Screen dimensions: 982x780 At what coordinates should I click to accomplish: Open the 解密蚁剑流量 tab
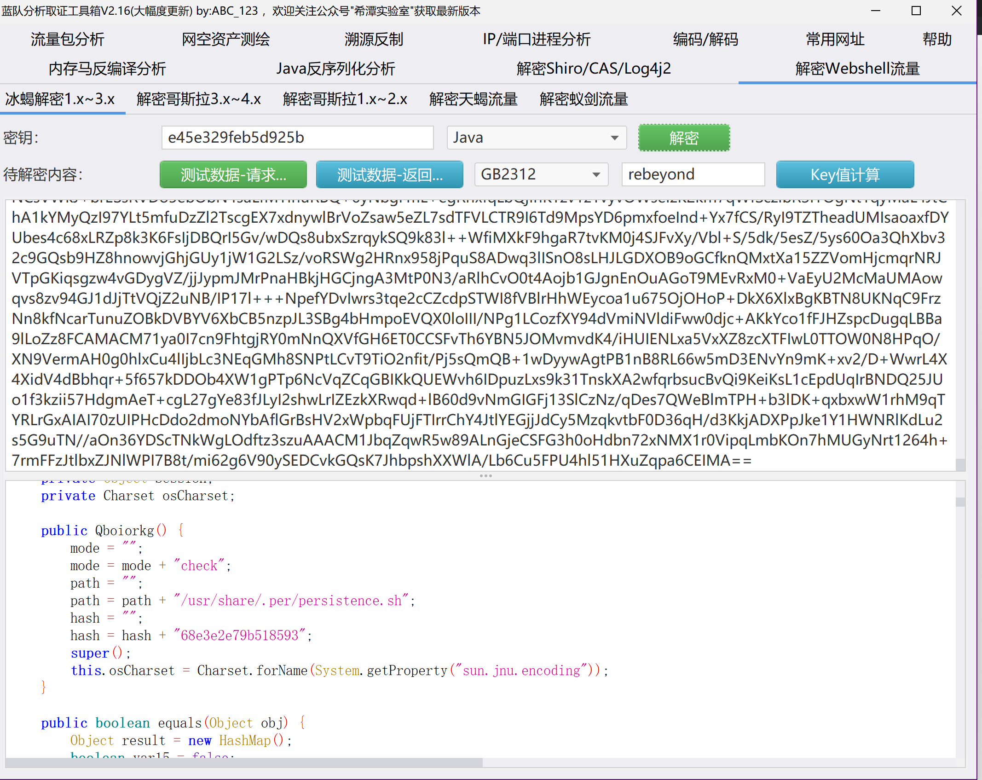click(x=583, y=99)
